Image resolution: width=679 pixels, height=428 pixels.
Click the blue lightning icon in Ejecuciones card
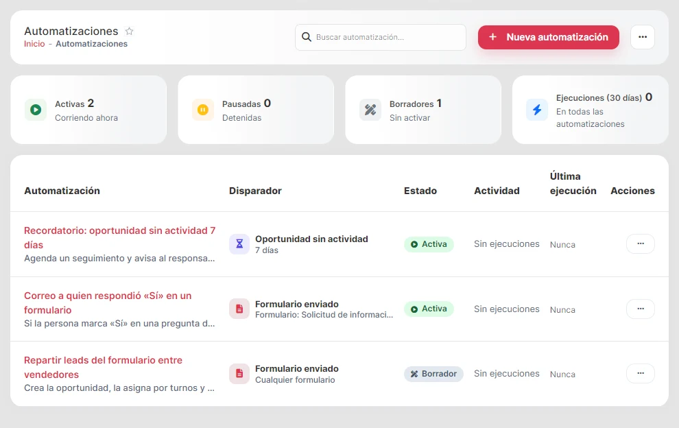[x=537, y=110]
